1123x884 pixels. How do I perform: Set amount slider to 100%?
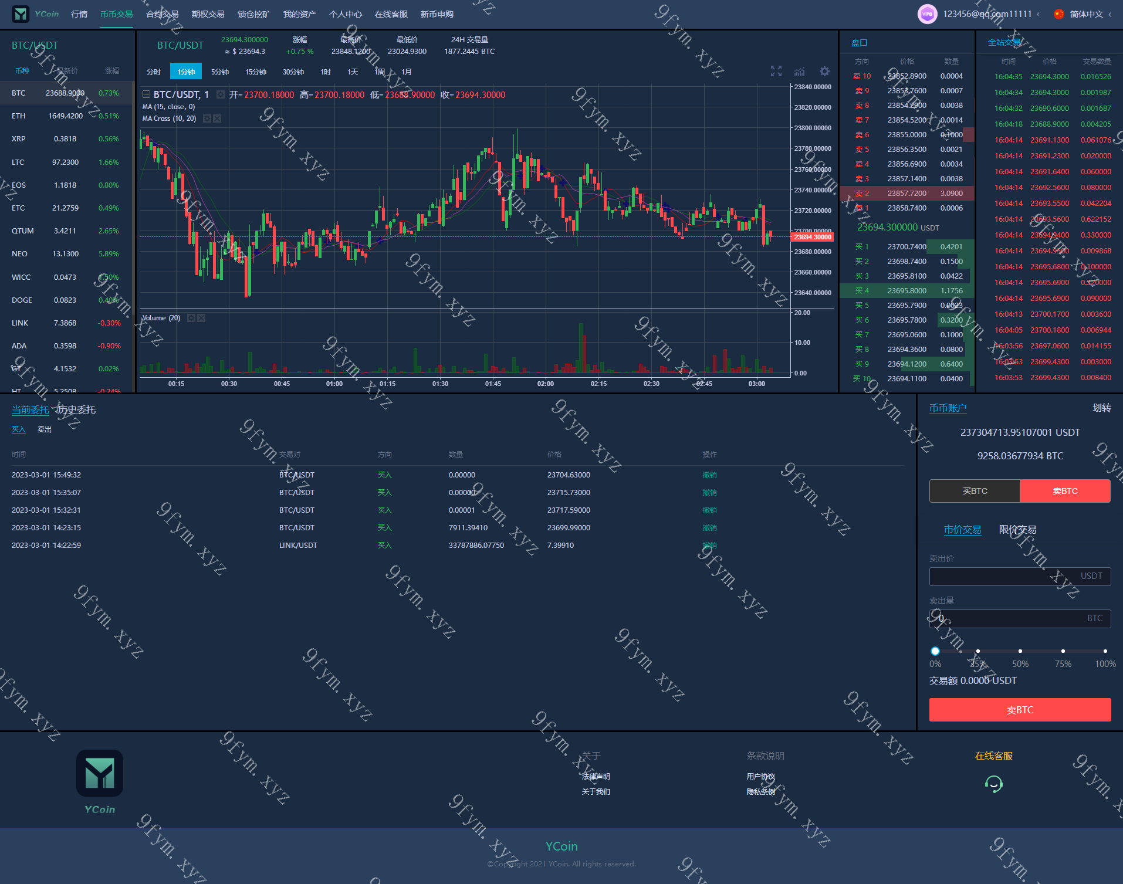coord(1105,651)
